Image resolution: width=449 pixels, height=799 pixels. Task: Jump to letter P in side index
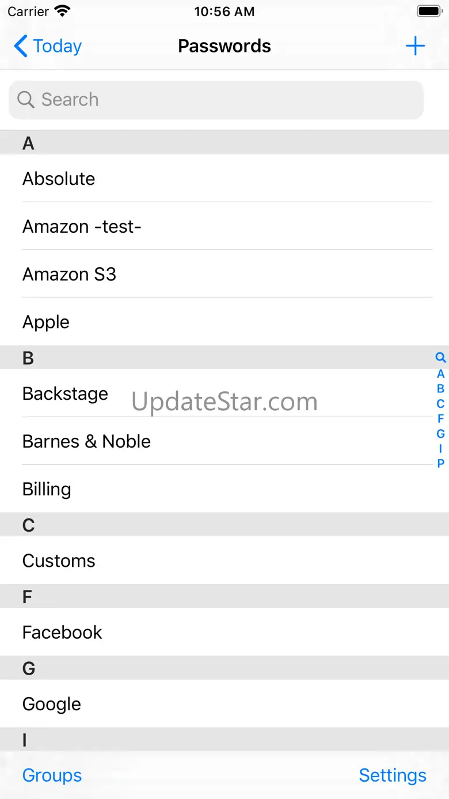click(440, 464)
